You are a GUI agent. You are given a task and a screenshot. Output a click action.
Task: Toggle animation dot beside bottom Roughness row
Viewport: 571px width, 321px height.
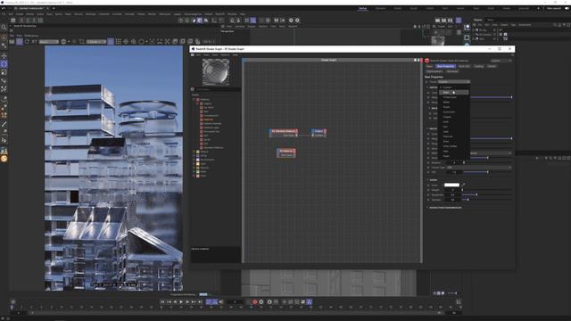428,194
